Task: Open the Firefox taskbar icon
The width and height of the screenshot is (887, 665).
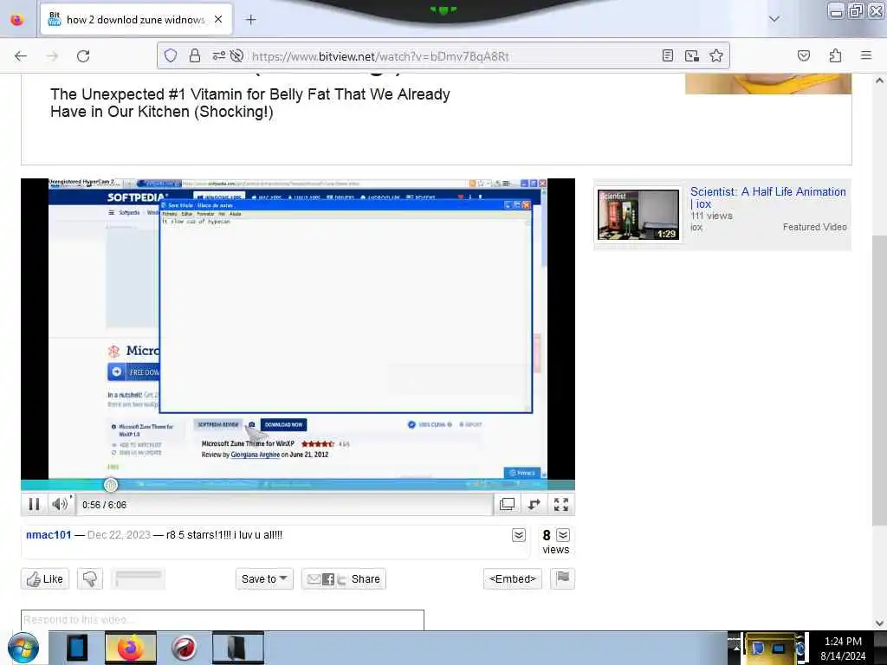Action: pyautogui.click(x=131, y=648)
